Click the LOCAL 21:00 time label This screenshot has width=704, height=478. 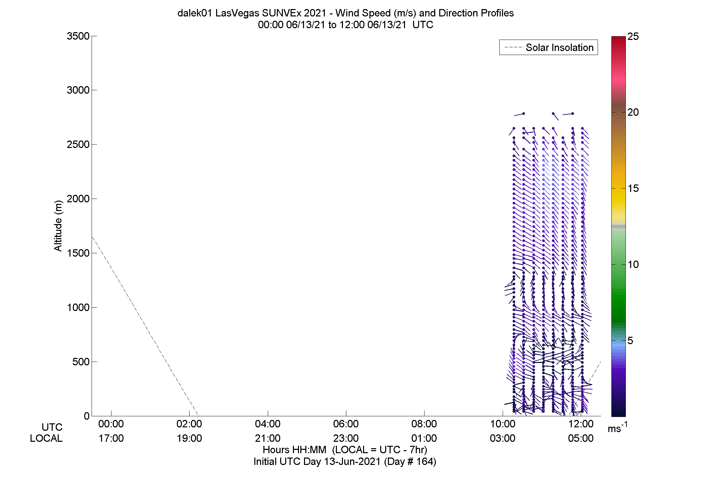(x=268, y=438)
